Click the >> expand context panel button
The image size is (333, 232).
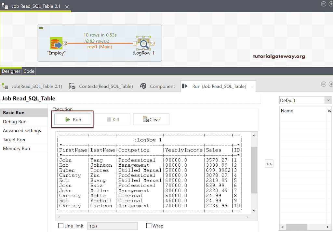pyautogui.click(x=269, y=164)
